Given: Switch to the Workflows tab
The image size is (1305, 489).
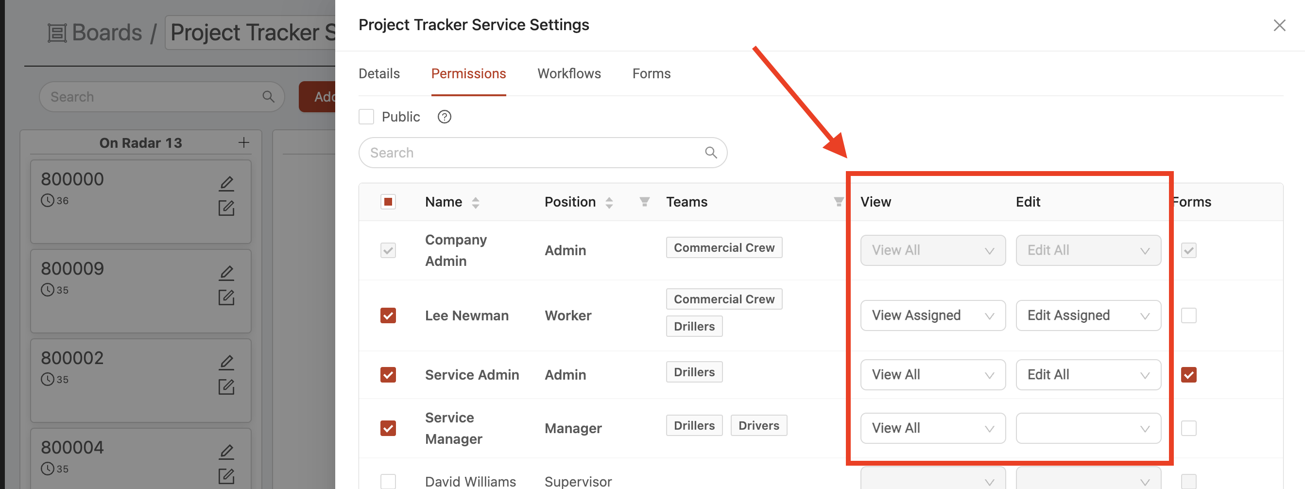Looking at the screenshot, I should 569,74.
